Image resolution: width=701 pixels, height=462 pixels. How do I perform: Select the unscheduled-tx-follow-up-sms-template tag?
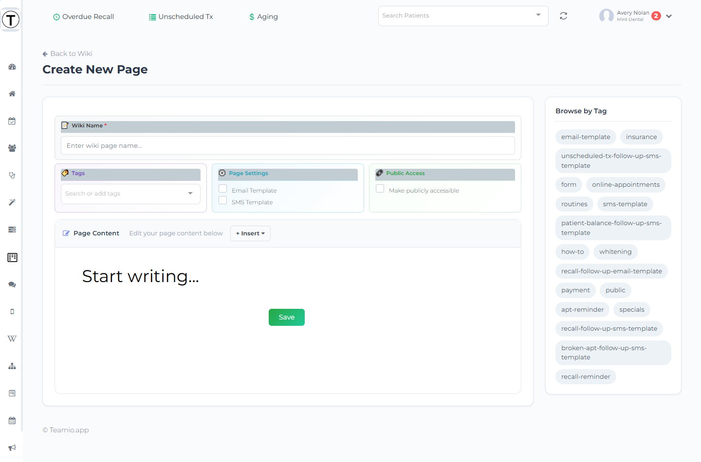(x=613, y=161)
